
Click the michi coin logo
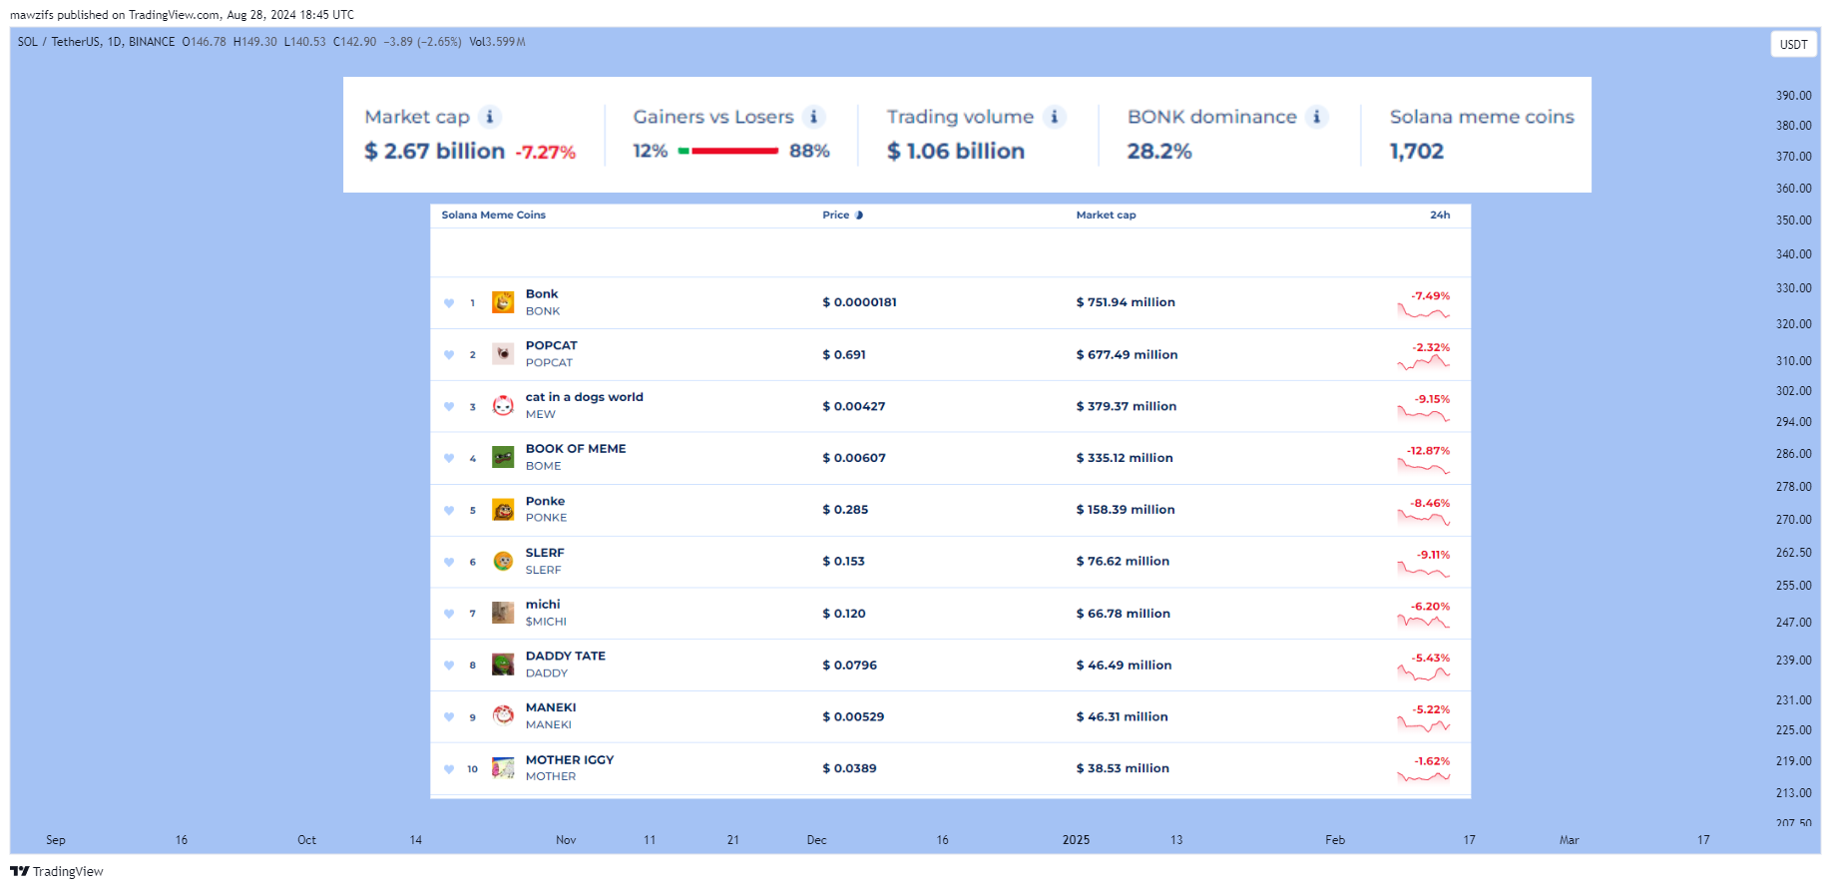click(x=503, y=613)
